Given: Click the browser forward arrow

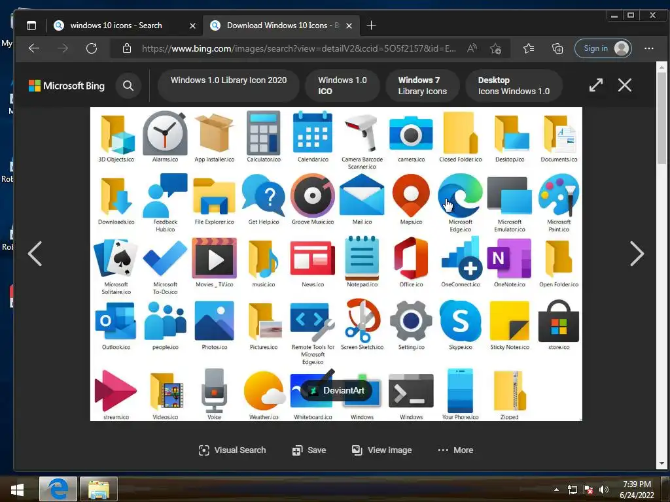Looking at the screenshot, I should pos(63,48).
